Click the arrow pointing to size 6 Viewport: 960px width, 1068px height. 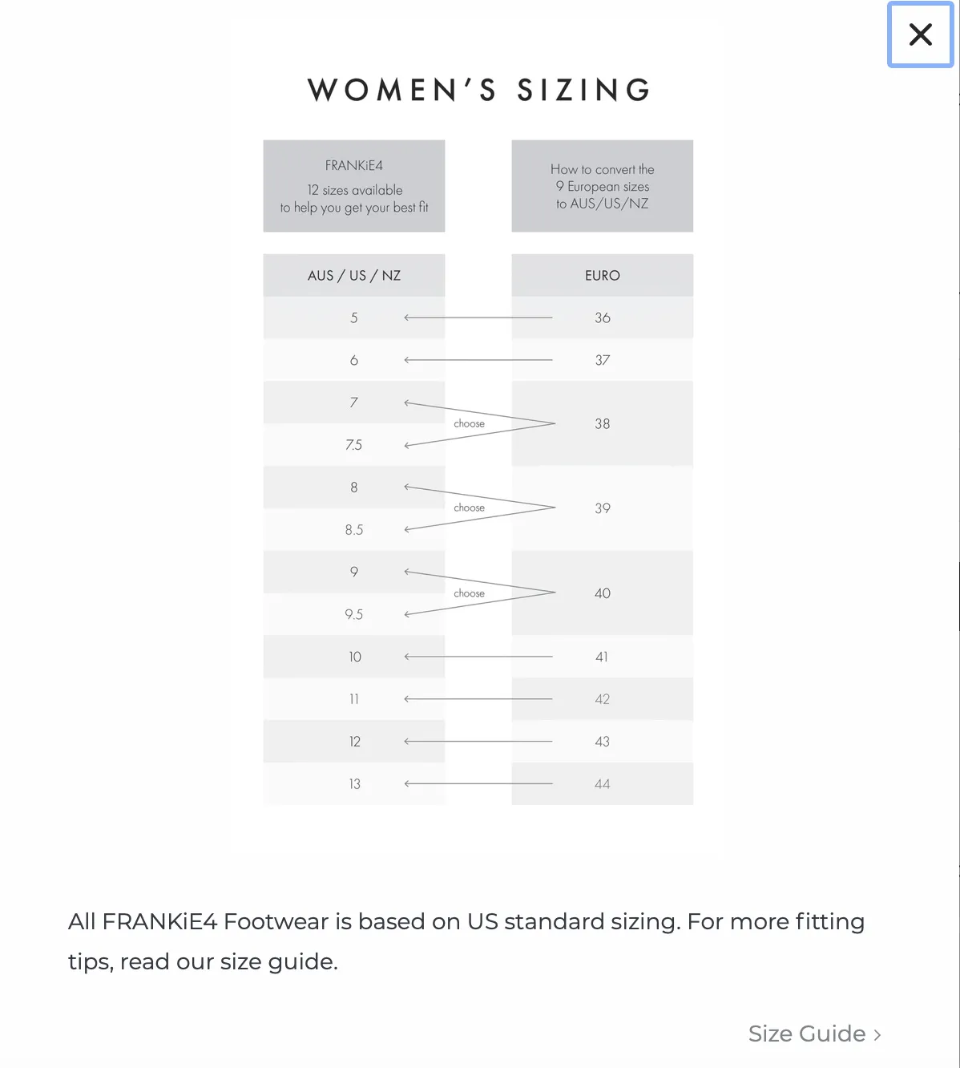[478, 360]
